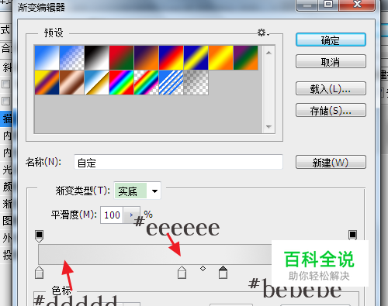Select the Transparent Stripes blue preset
This screenshot has height=306, width=388.
tap(171, 83)
